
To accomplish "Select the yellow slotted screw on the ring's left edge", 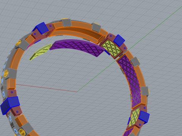I will [x=6, y=73].
